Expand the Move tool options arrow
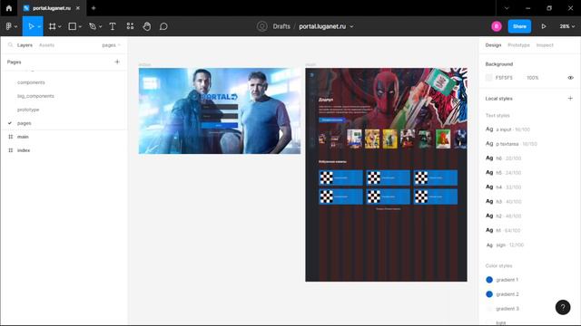The height and width of the screenshot is (326, 581). pos(39,26)
